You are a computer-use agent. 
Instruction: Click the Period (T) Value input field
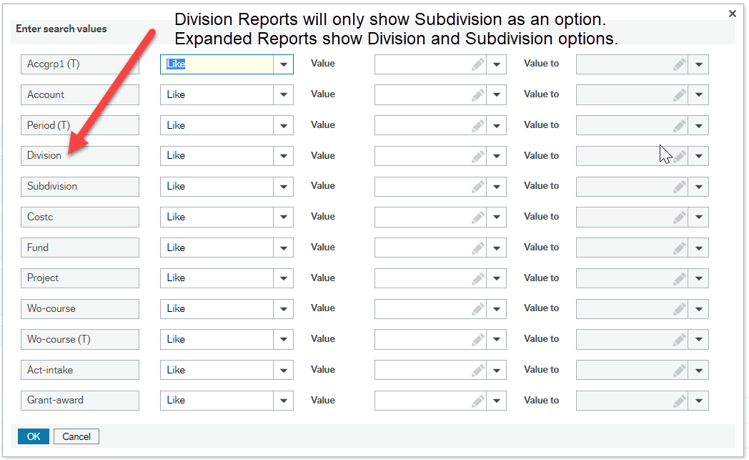point(422,126)
